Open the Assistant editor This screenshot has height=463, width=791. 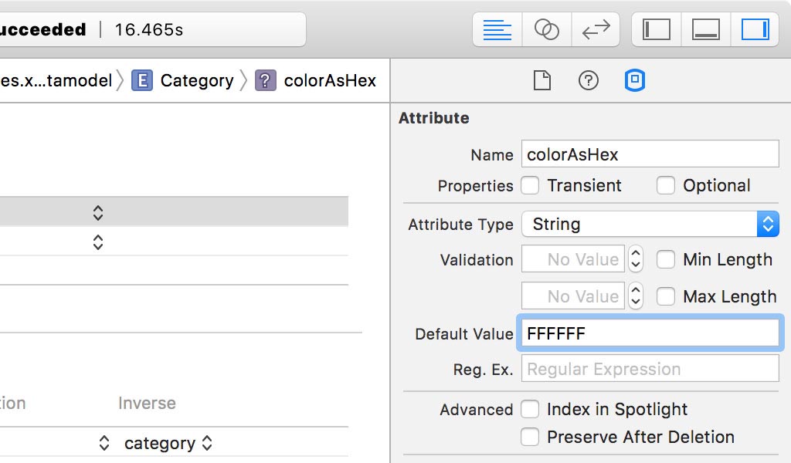click(x=546, y=29)
